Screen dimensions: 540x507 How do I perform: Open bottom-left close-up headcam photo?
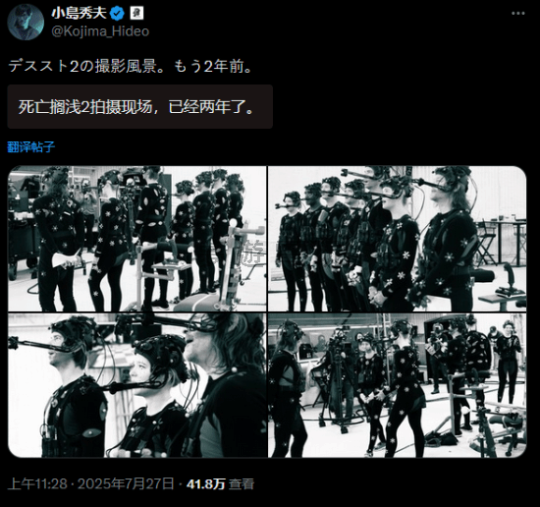pyautogui.click(x=137, y=385)
